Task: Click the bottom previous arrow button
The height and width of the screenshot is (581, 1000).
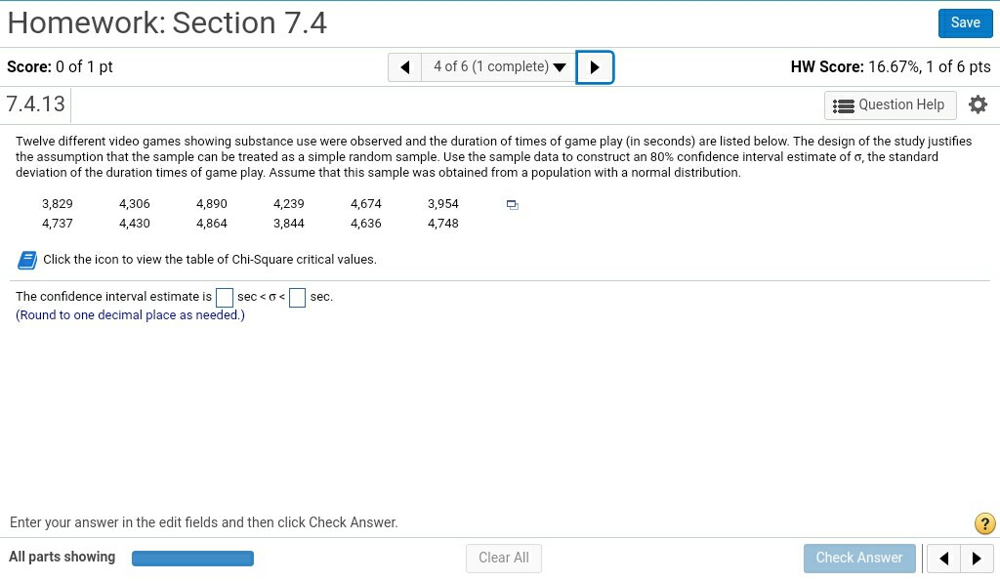Action: pos(943,559)
